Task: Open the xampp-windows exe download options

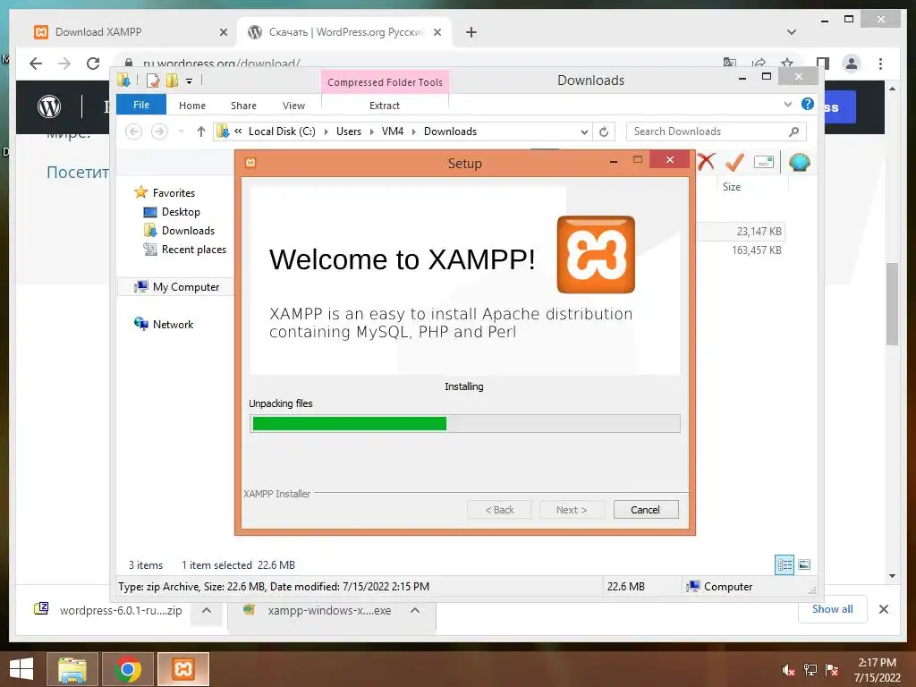Action: (415, 610)
